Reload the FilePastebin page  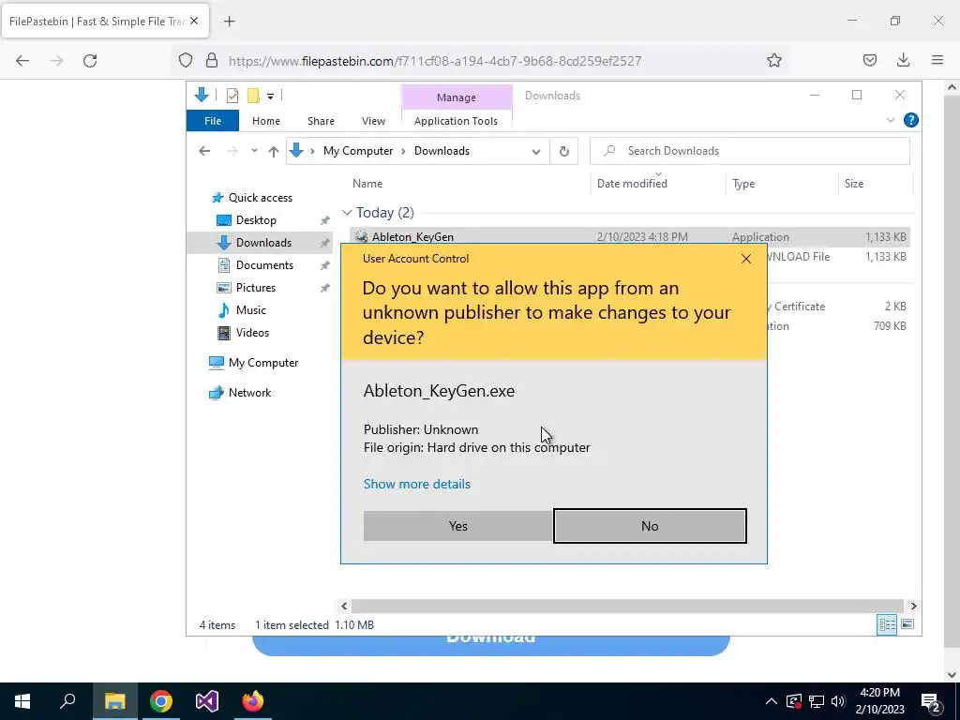coord(90,61)
